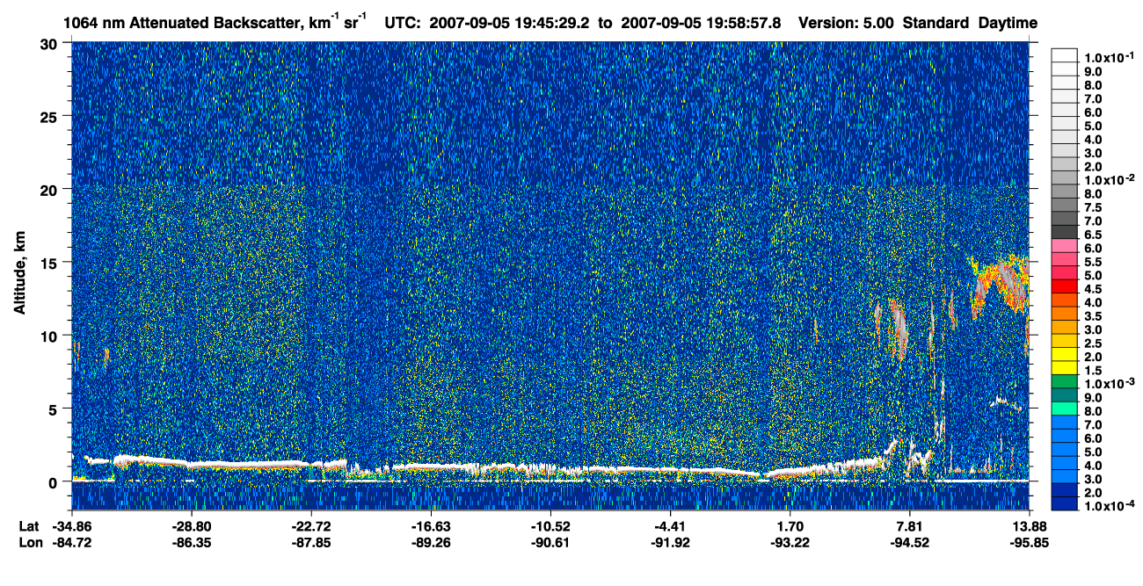1143x586 pixels.
Task: Click the altitude tick label 0
Action: coord(55,482)
